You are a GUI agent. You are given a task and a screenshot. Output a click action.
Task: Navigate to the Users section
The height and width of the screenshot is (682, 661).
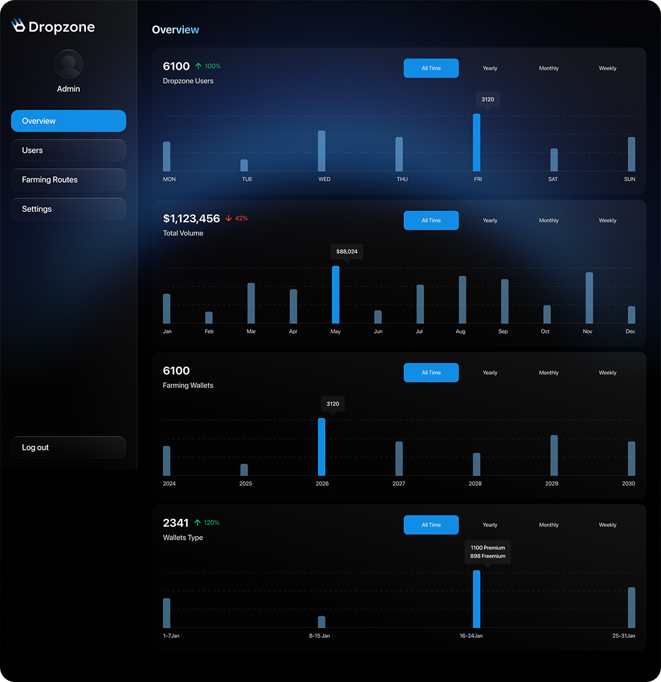click(68, 150)
